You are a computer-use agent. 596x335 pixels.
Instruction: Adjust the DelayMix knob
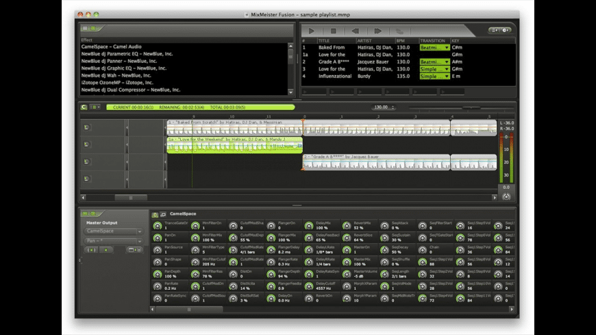point(309,226)
